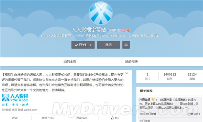This screenshot has width=203, height=122.
Task: Open 评论 620 comments
Action: (x=82, y=118)
